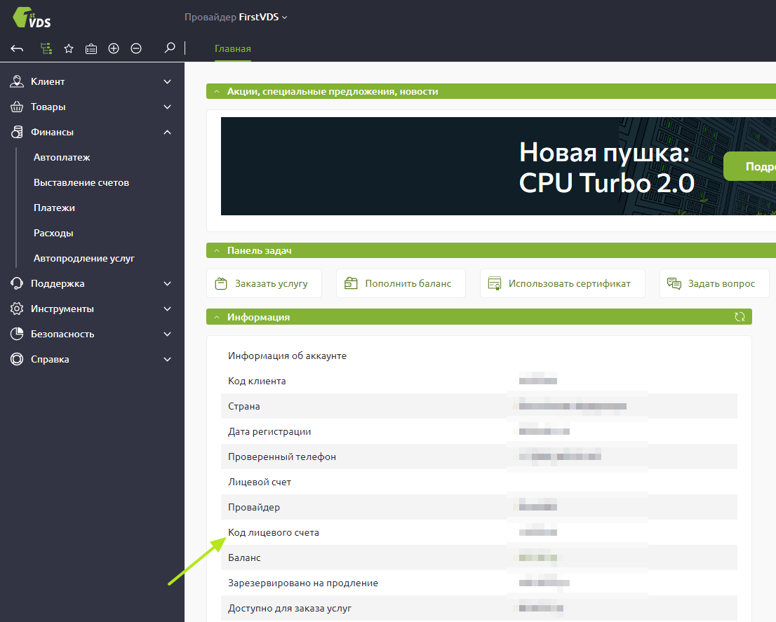This screenshot has height=622, width=776.
Task: Click the Задать вопрос button
Action: pos(714,283)
